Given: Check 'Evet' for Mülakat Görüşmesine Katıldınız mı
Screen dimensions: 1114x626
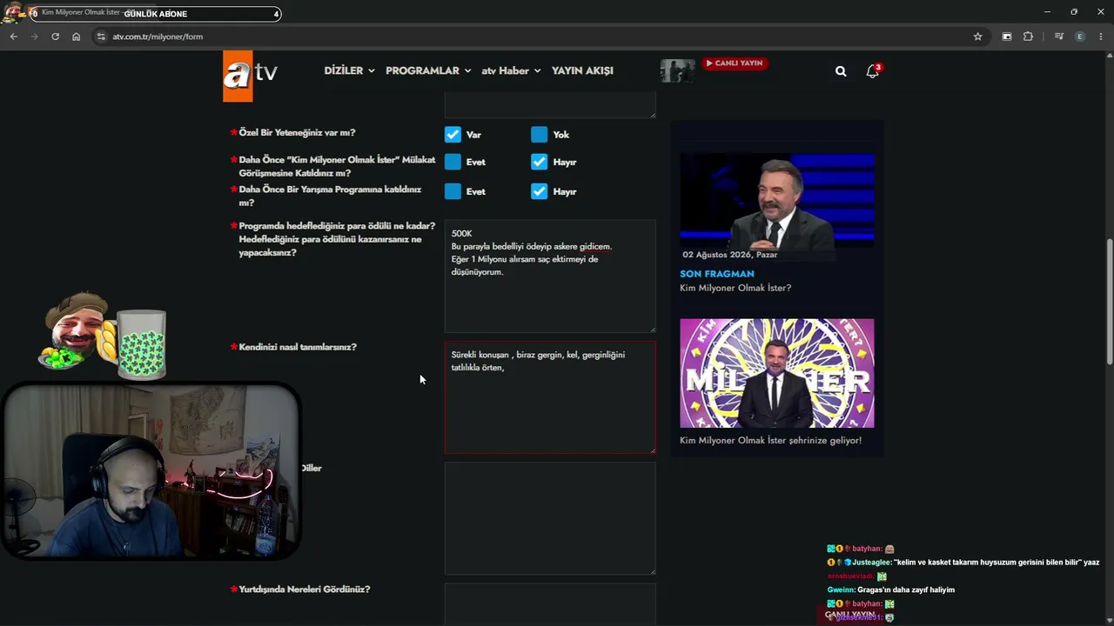Looking at the screenshot, I should point(453,162).
